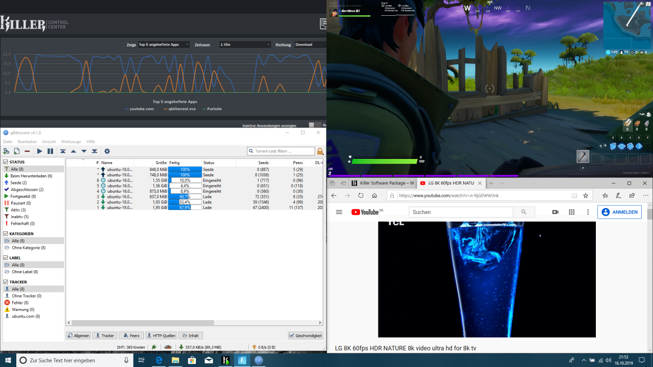Click the 'Torrent-Liste filtern' input field
This screenshot has height=367, width=653.
click(281, 151)
